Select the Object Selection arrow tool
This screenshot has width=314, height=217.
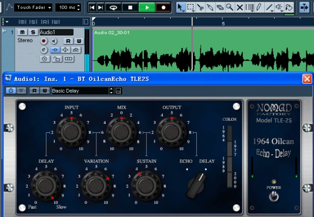(181, 7)
